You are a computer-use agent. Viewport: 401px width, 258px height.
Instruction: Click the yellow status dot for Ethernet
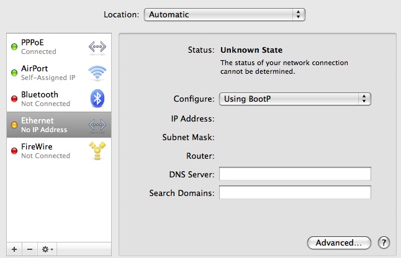(14, 125)
